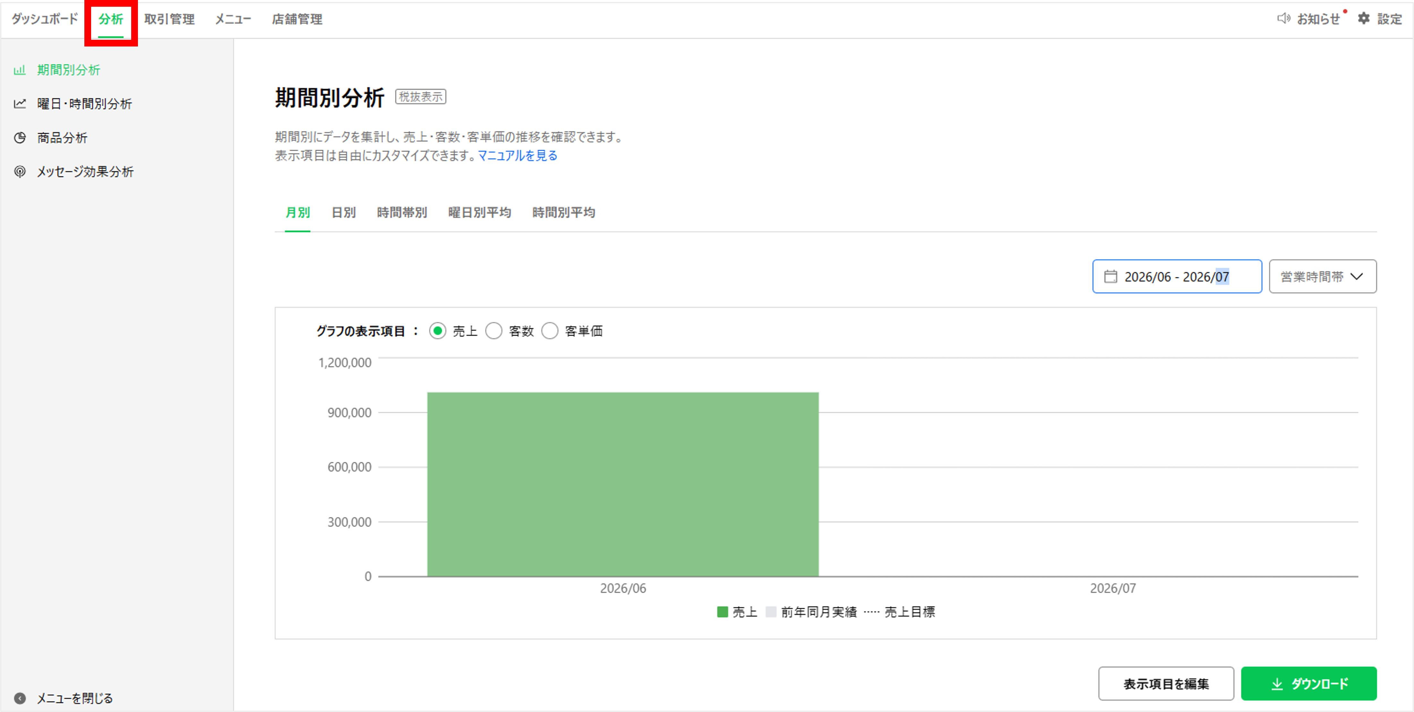The image size is (1414, 712).
Task: Click the 300,000 y-axis value
Action: tap(349, 522)
